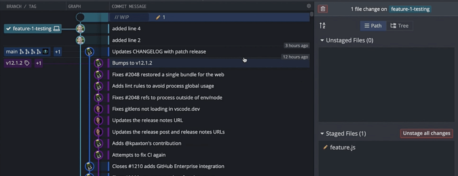The image size is (458, 176).
Task: Click the Unstage all changes button
Action: [426, 133]
